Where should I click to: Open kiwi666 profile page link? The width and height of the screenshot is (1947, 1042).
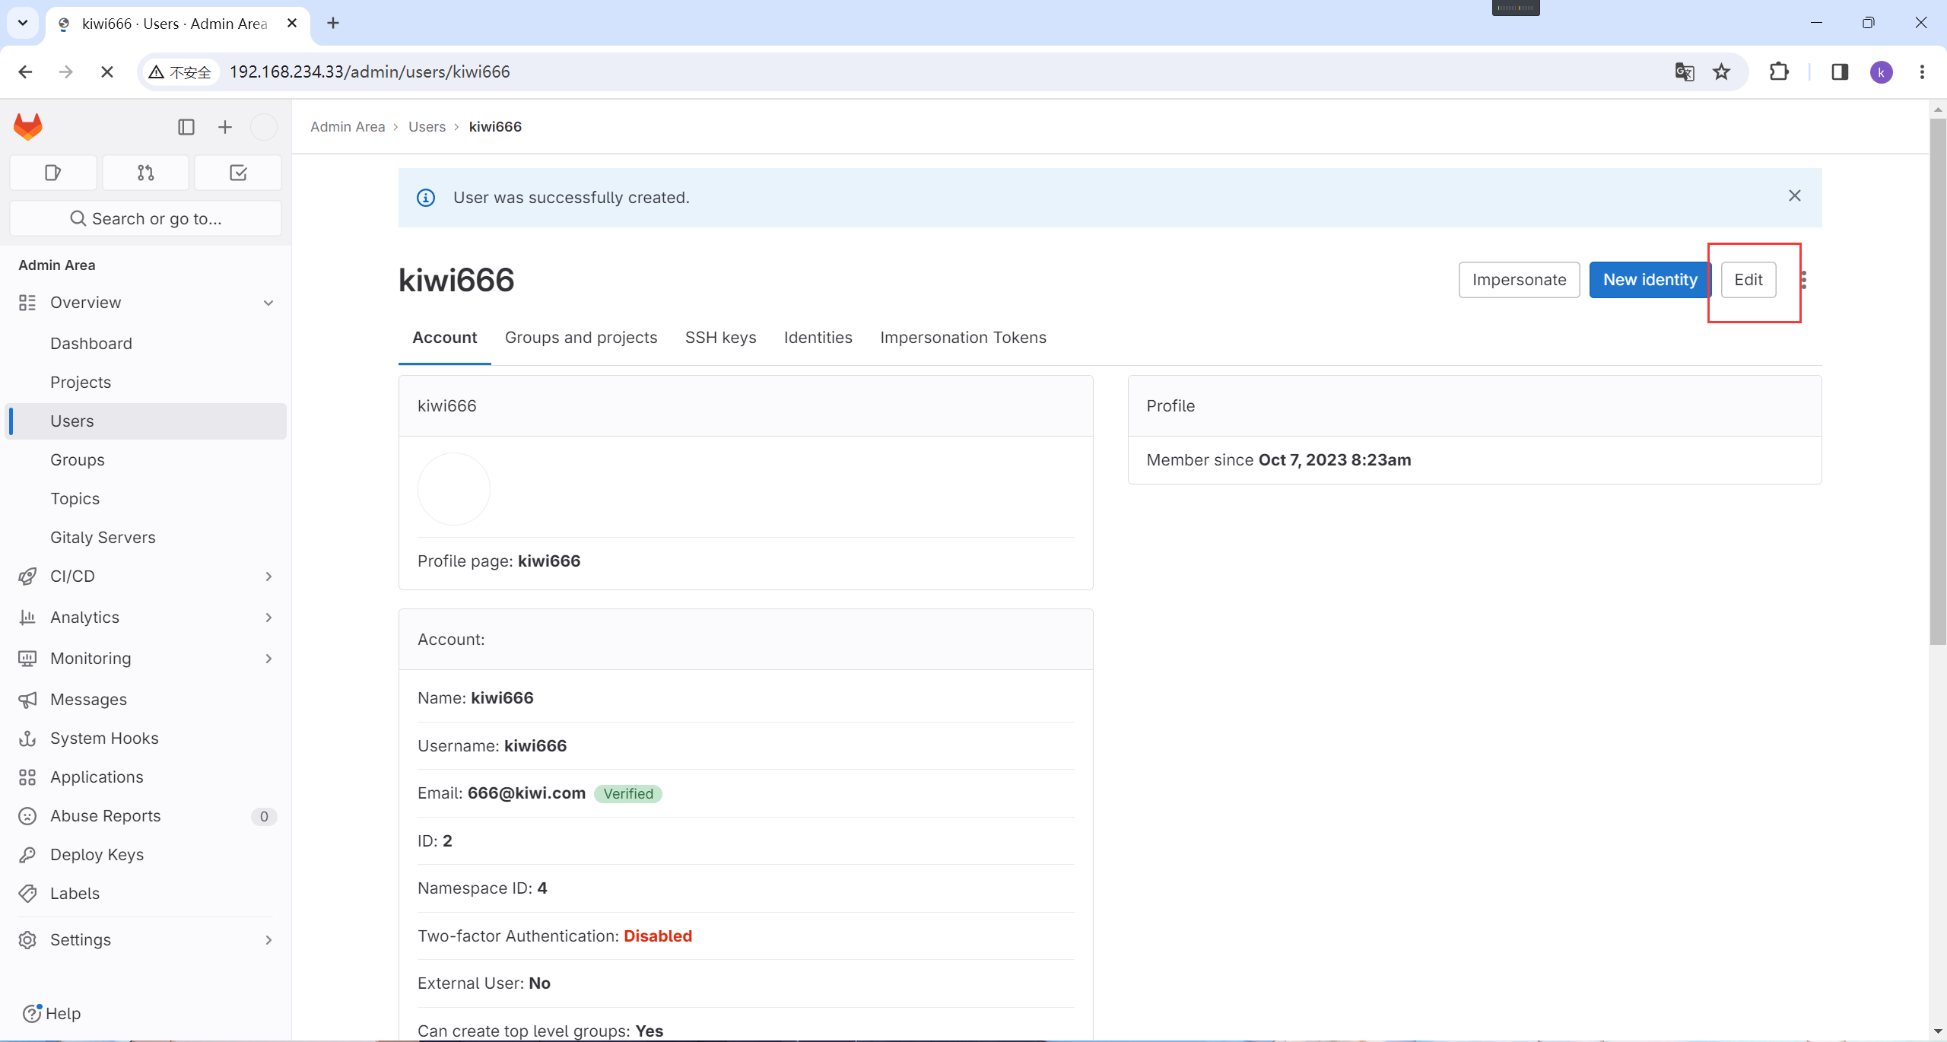548,561
